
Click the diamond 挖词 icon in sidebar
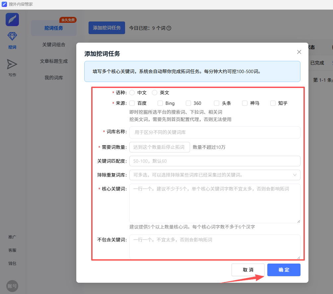pos(12,37)
